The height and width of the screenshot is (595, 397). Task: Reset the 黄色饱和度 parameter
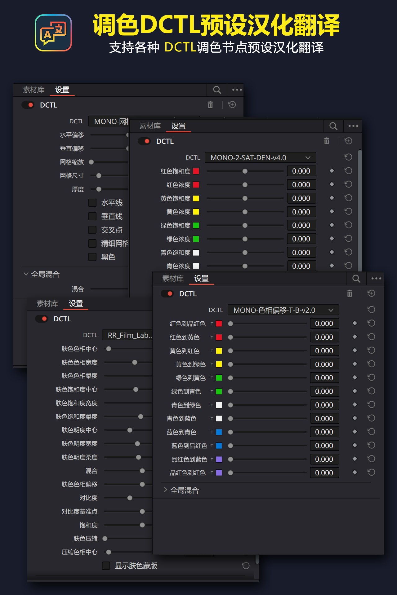(x=348, y=198)
